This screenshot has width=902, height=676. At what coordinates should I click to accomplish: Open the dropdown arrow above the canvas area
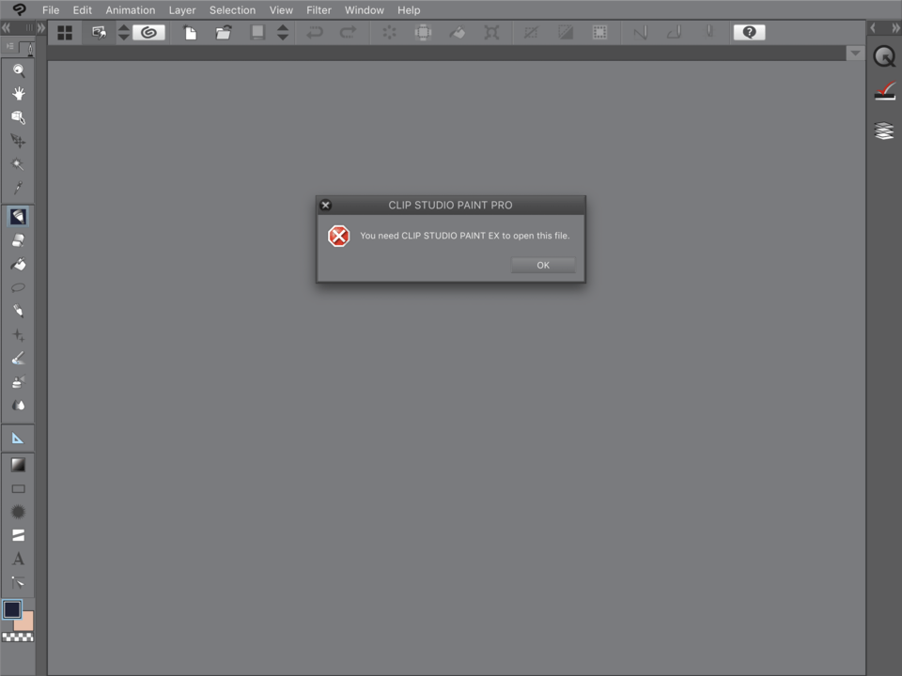[855, 53]
